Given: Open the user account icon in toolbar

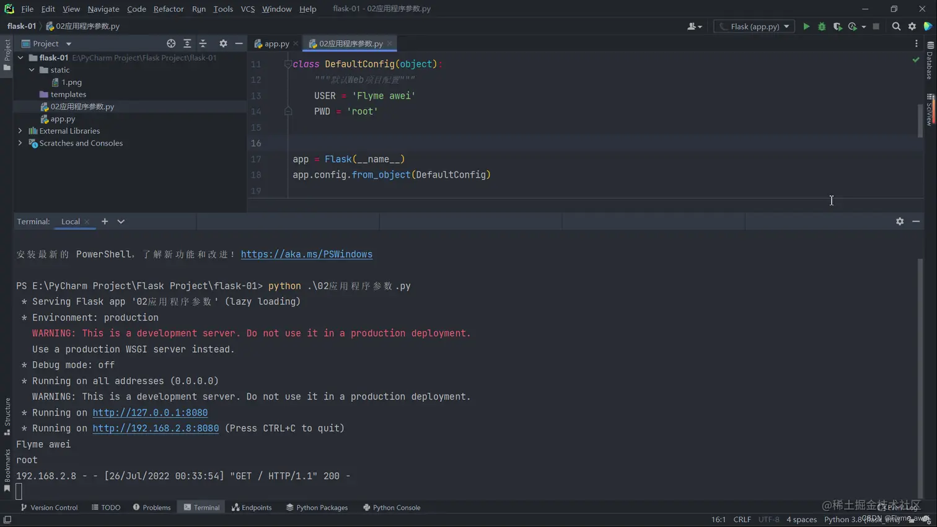Looking at the screenshot, I should (694, 27).
